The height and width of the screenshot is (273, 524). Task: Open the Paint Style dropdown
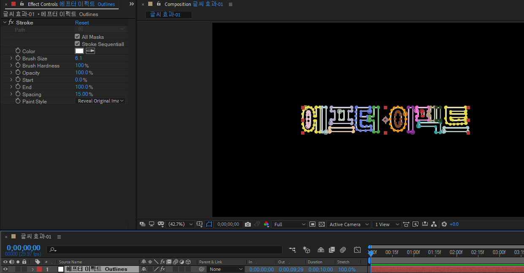(x=100, y=101)
